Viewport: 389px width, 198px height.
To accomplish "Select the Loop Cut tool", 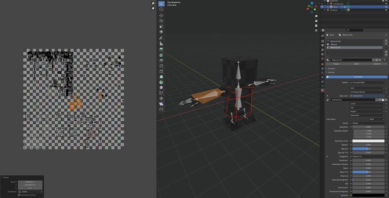I will (161, 66).
